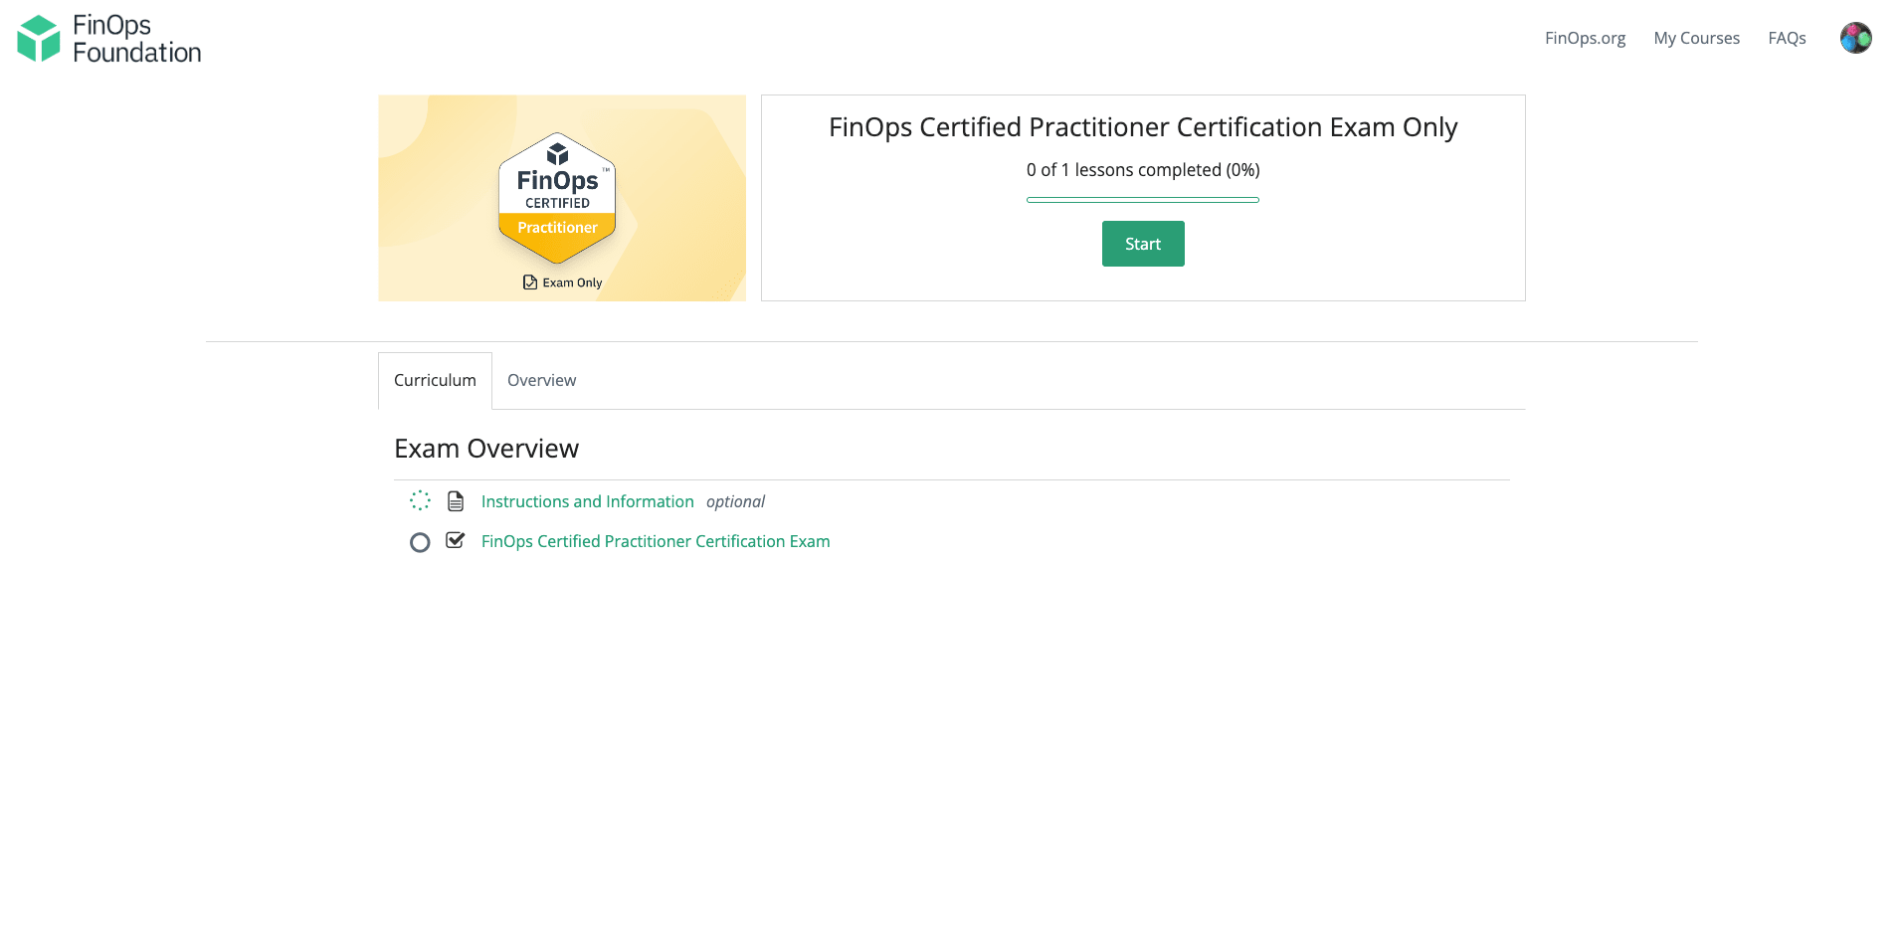Switch to the Curriculum tab

tap(435, 380)
